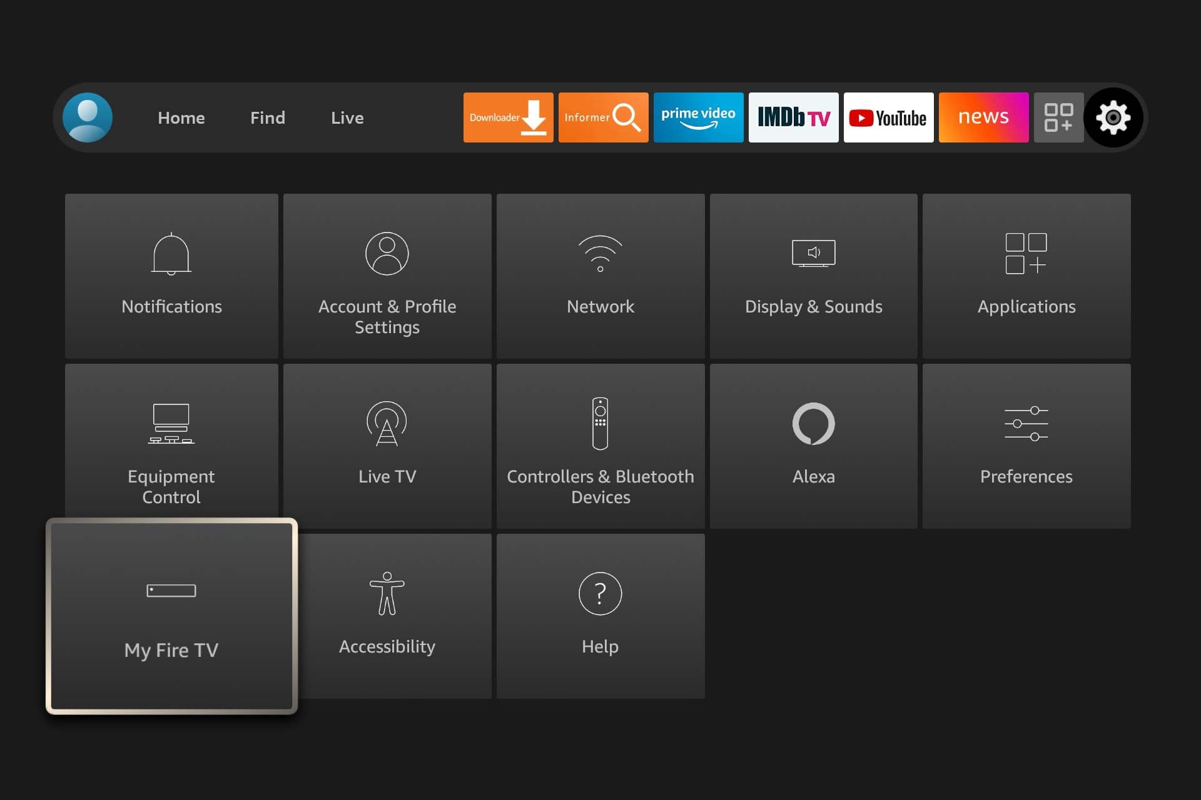This screenshot has height=800, width=1201.
Task: Open Account & Profile Settings
Action: click(x=387, y=276)
